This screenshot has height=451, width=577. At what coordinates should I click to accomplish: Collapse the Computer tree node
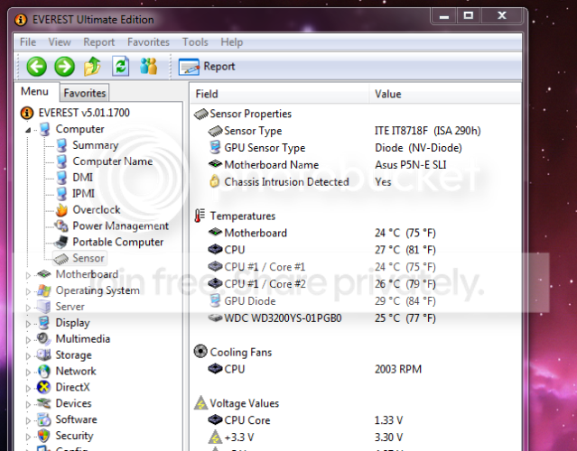28,130
